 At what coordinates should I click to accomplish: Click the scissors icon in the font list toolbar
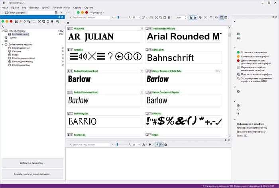pyautogui.click(x=156, y=18)
